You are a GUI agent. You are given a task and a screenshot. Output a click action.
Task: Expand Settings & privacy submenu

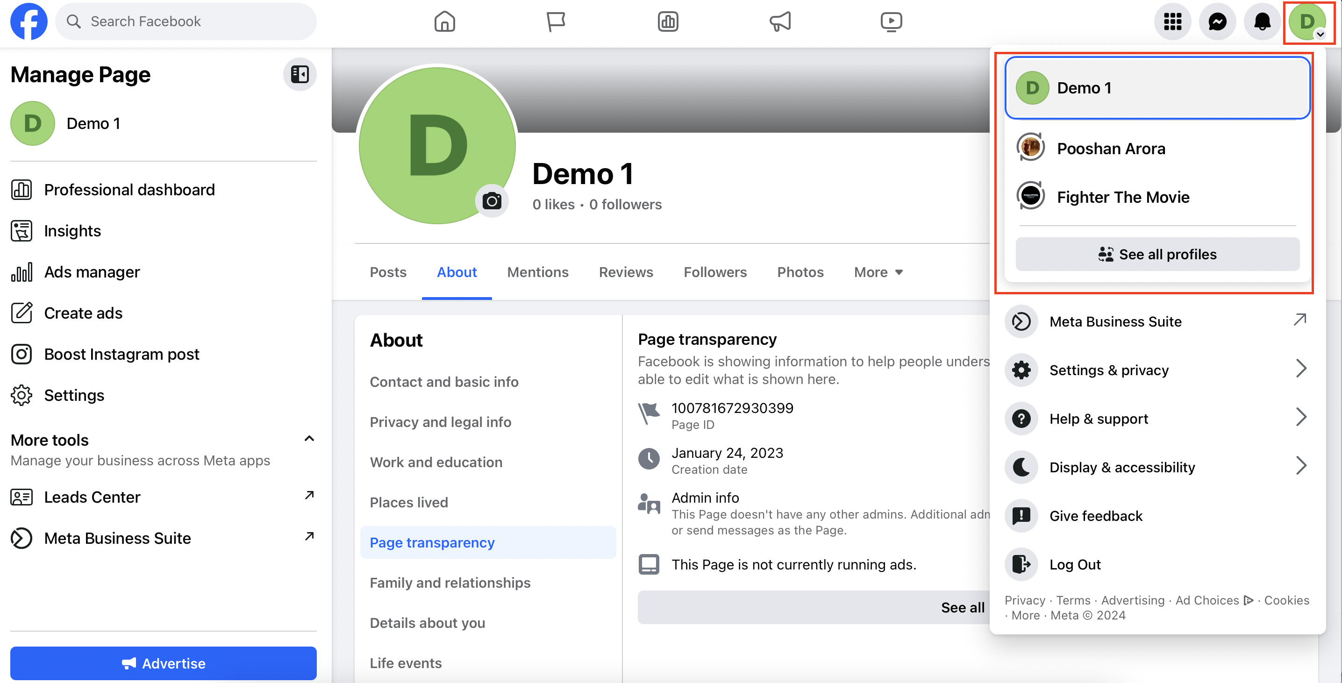1157,370
